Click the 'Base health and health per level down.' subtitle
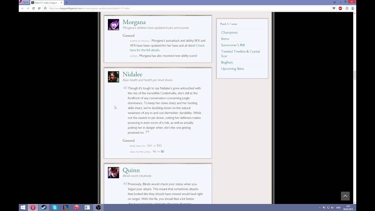375x211 pixels. (x=148, y=80)
